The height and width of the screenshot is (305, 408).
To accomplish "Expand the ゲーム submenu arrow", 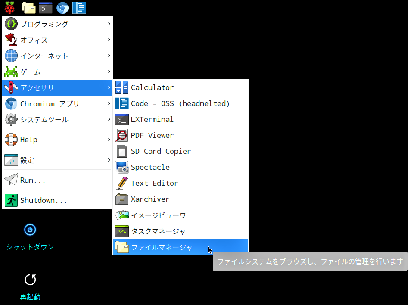I will 109,72.
